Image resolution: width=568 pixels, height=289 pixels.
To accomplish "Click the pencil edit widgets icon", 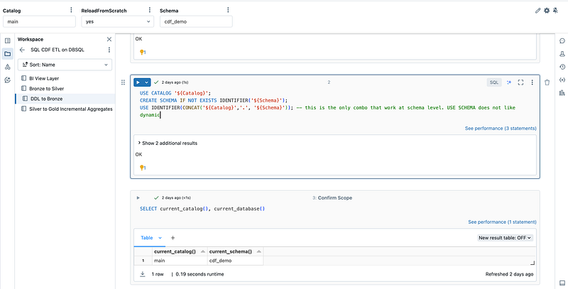I will click(538, 11).
